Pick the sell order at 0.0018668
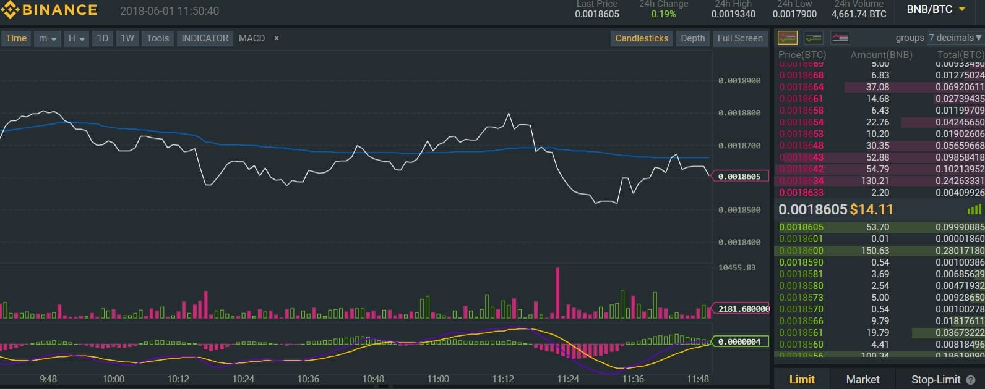985x389 pixels. coord(879,75)
